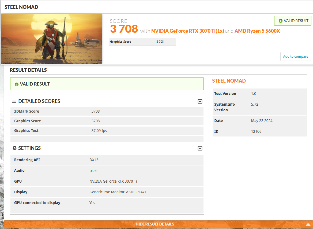Screen dimensions: 313x229
Task: Select the Graphics Test value 37.09 fps
Action: coord(99,131)
